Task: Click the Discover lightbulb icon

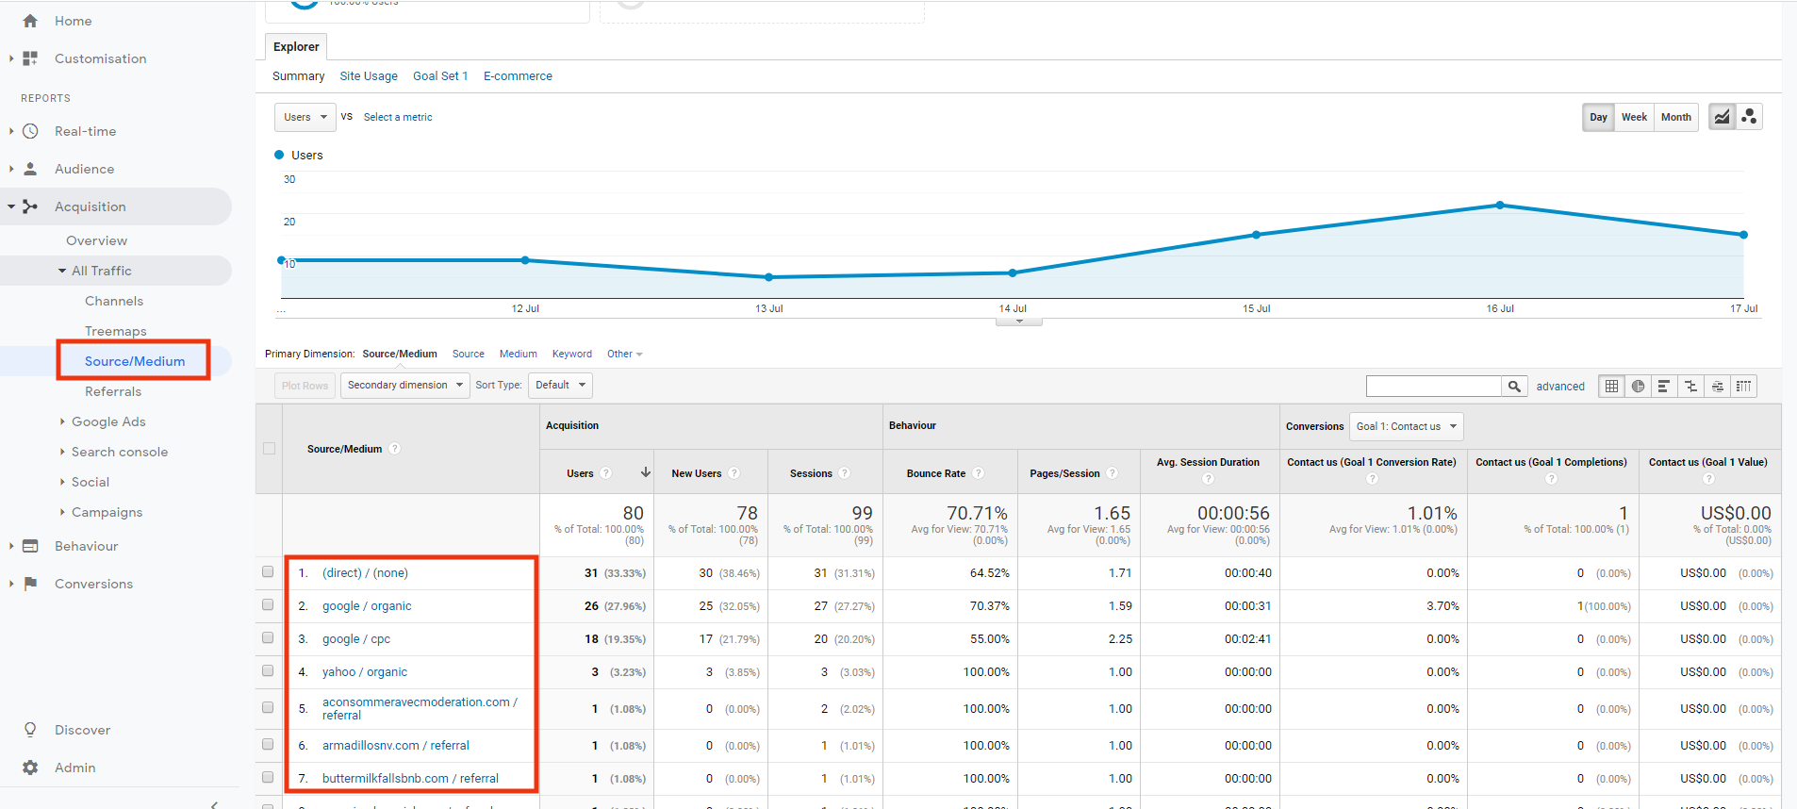Action: [x=30, y=730]
